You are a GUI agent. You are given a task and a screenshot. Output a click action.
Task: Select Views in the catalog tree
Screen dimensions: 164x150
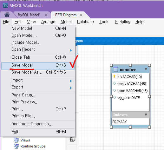coord(25,140)
